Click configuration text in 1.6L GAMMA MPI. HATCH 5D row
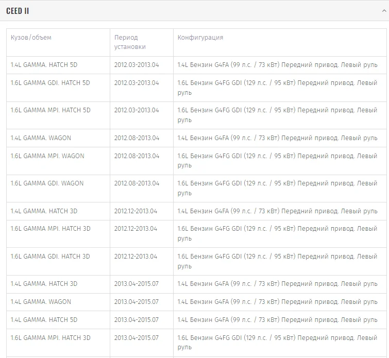Image resolution: width=389 pixels, height=358 pixels. (277, 115)
